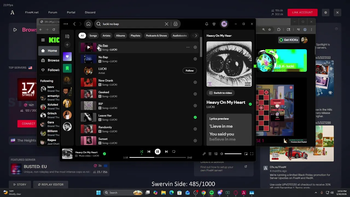
Task: Open lyrics microphone icon
Action: coord(204,154)
